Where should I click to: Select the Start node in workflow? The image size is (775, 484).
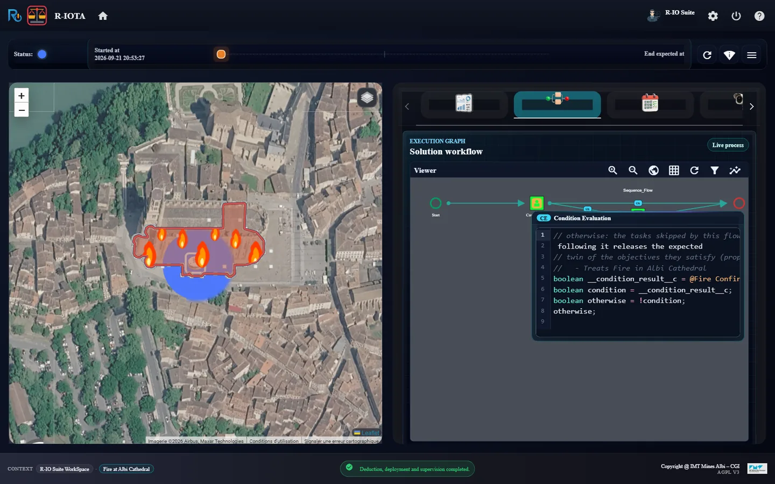coord(436,203)
